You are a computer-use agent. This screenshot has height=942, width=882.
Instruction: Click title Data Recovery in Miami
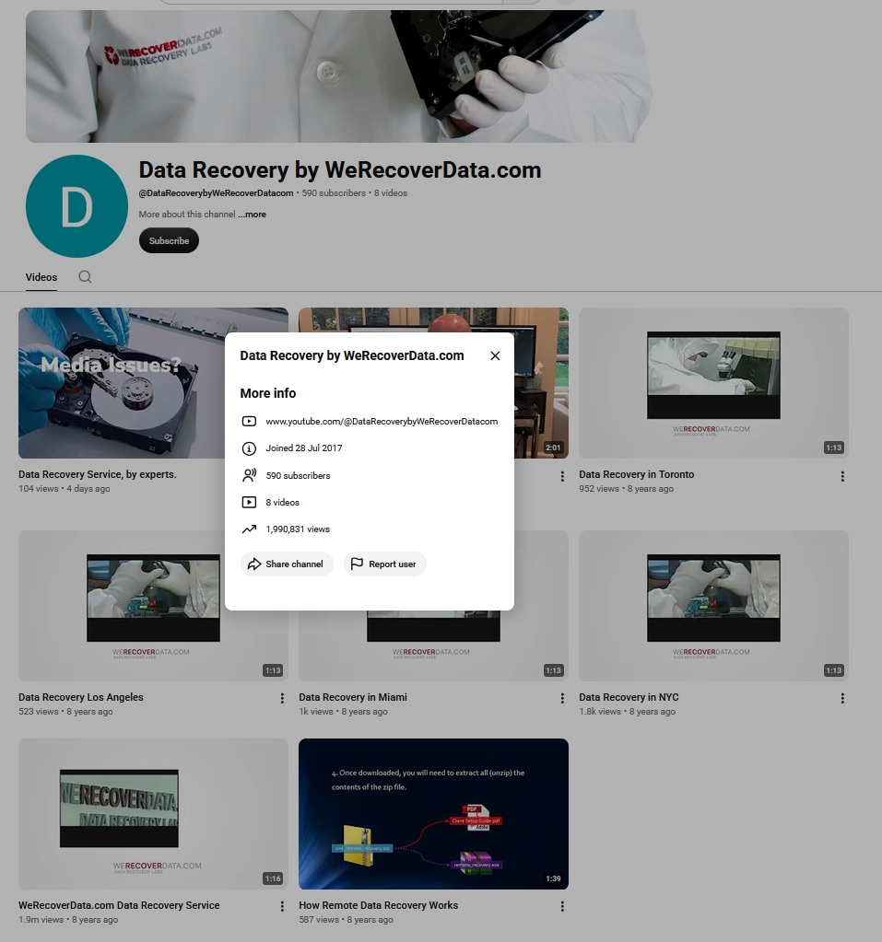tap(353, 697)
